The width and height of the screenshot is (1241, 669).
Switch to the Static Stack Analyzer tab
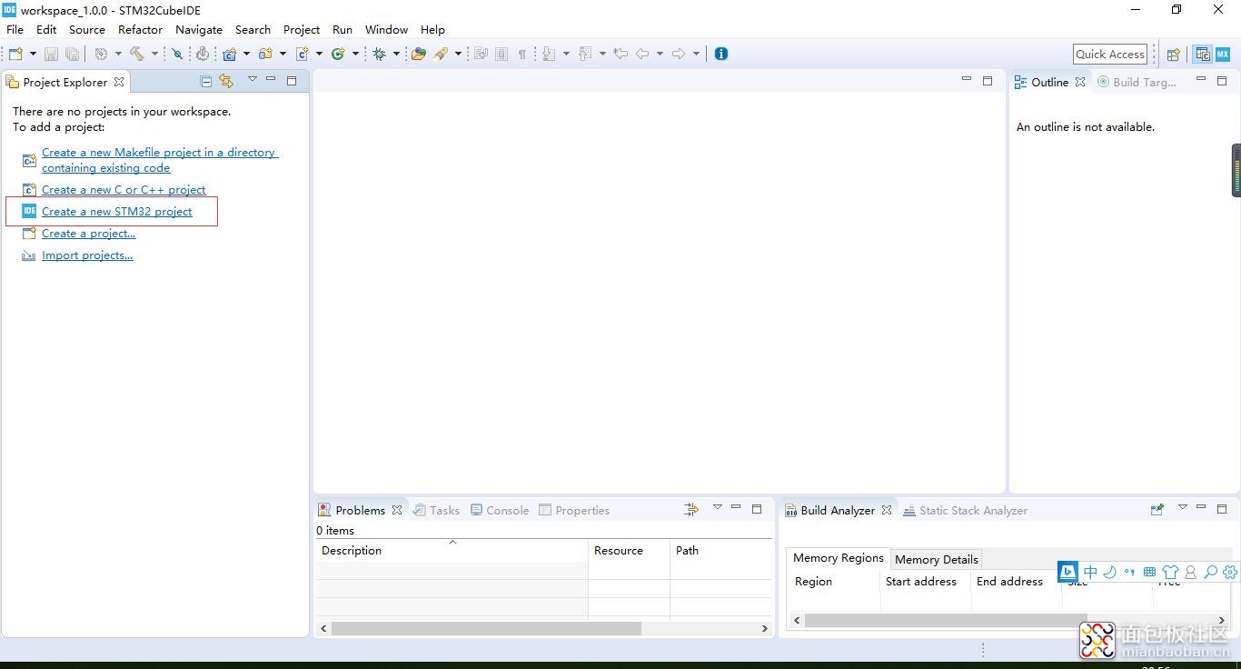coord(965,510)
